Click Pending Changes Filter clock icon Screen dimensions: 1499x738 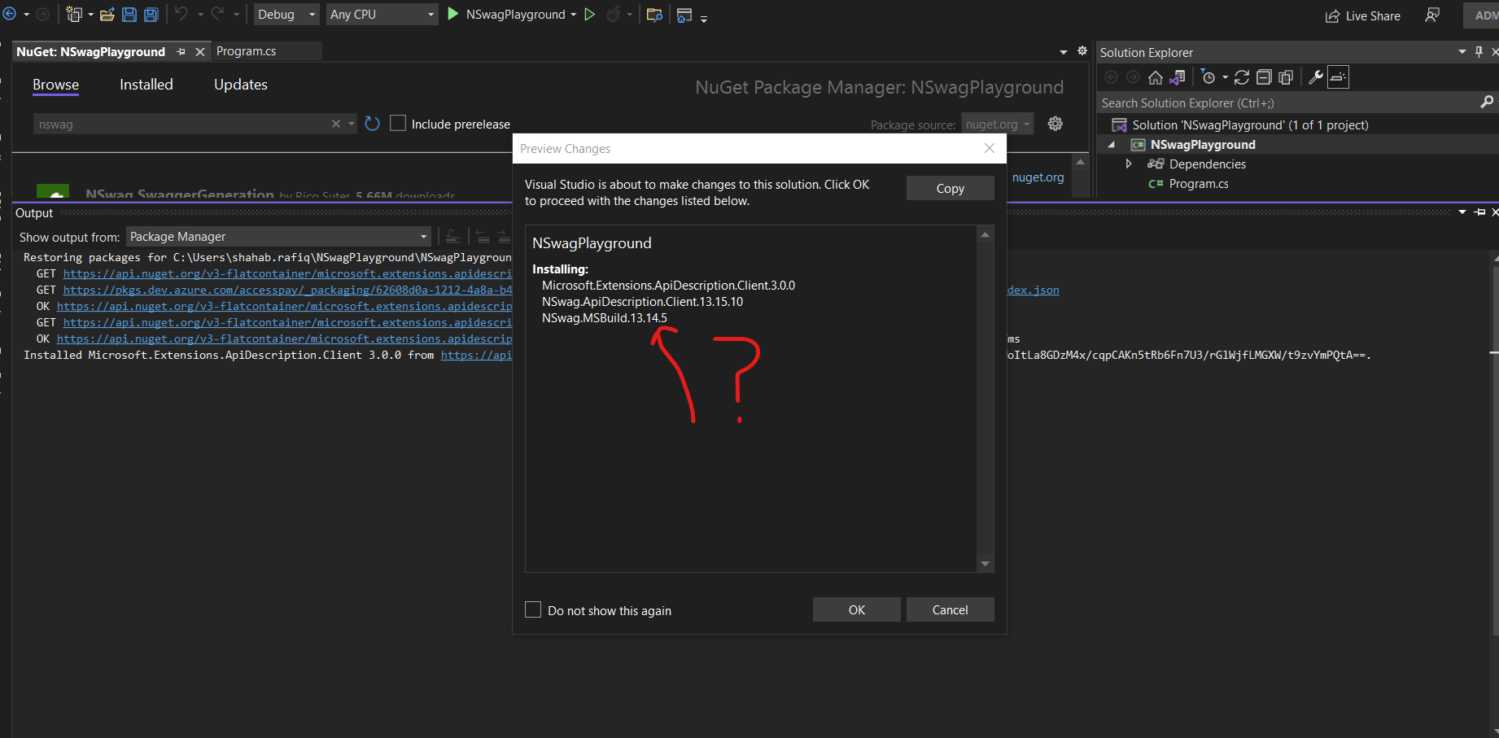click(1208, 77)
